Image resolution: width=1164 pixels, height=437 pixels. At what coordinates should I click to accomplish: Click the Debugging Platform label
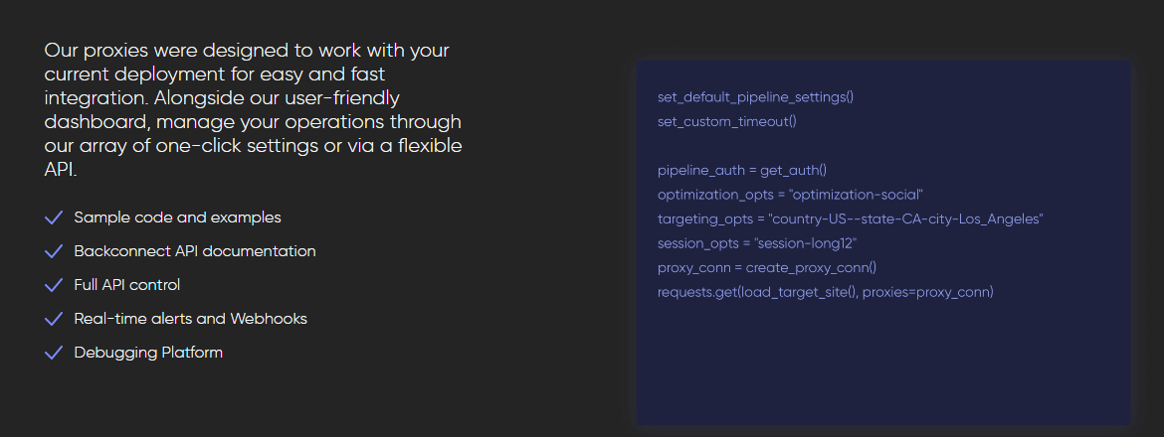[148, 353]
